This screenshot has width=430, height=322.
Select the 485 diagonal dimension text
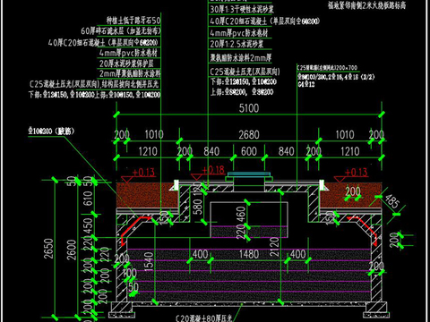[x=392, y=201]
